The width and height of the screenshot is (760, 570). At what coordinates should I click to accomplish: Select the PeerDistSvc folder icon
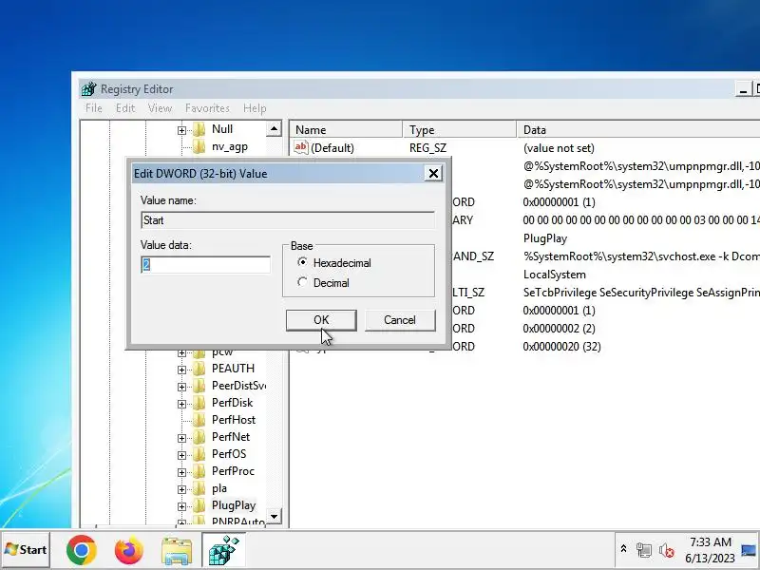(199, 386)
